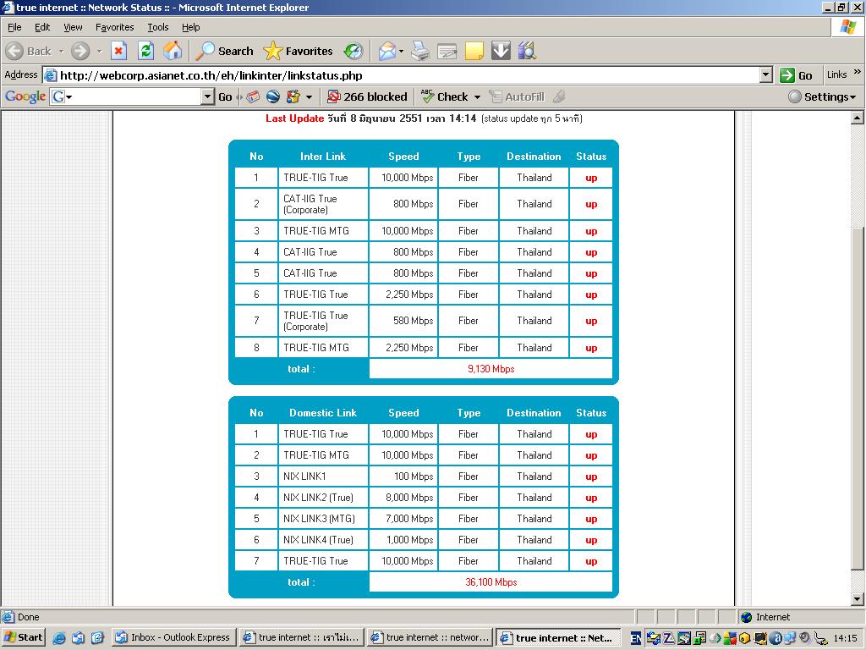Open the File menu

click(14, 27)
